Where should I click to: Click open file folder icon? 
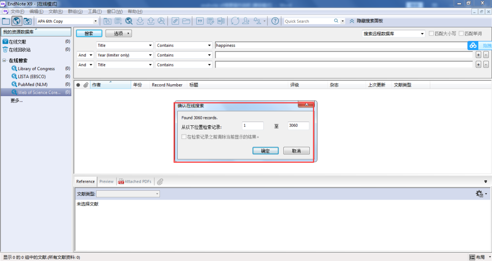pos(186,21)
